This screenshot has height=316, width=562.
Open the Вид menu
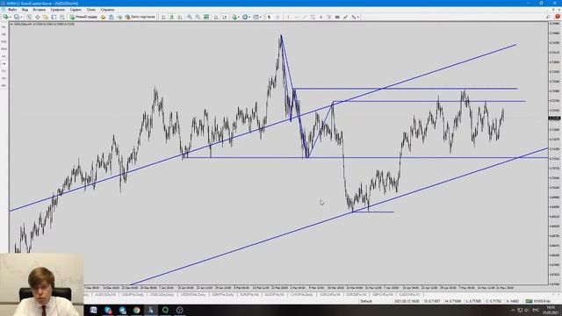25,10
